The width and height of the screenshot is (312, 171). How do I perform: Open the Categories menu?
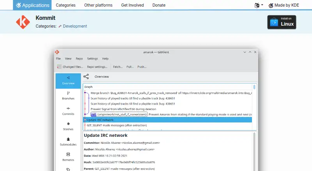click(66, 5)
